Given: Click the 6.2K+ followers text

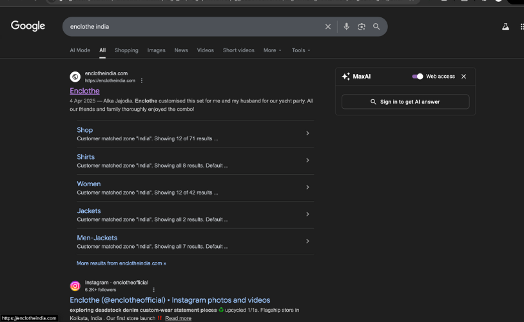Looking at the screenshot, I should point(101,290).
